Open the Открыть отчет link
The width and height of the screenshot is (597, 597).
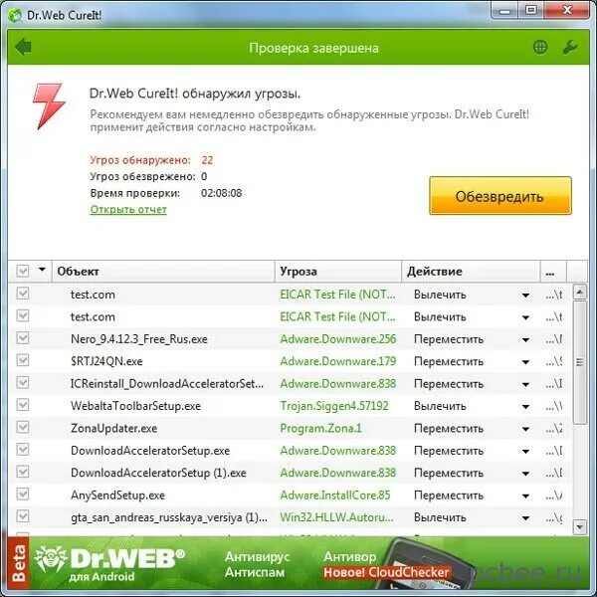(x=128, y=209)
